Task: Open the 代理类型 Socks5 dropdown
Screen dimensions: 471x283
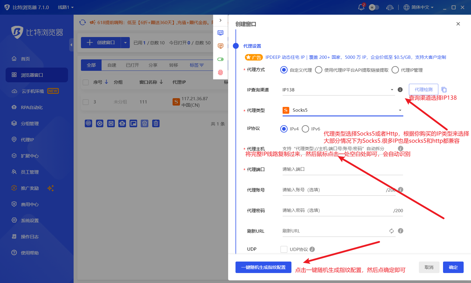Action: tap(343, 110)
